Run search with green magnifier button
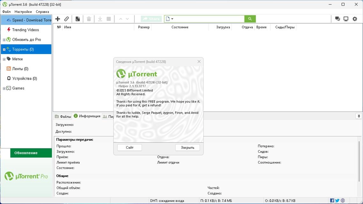The width and height of the screenshot is (363, 204). pyautogui.click(x=250, y=19)
